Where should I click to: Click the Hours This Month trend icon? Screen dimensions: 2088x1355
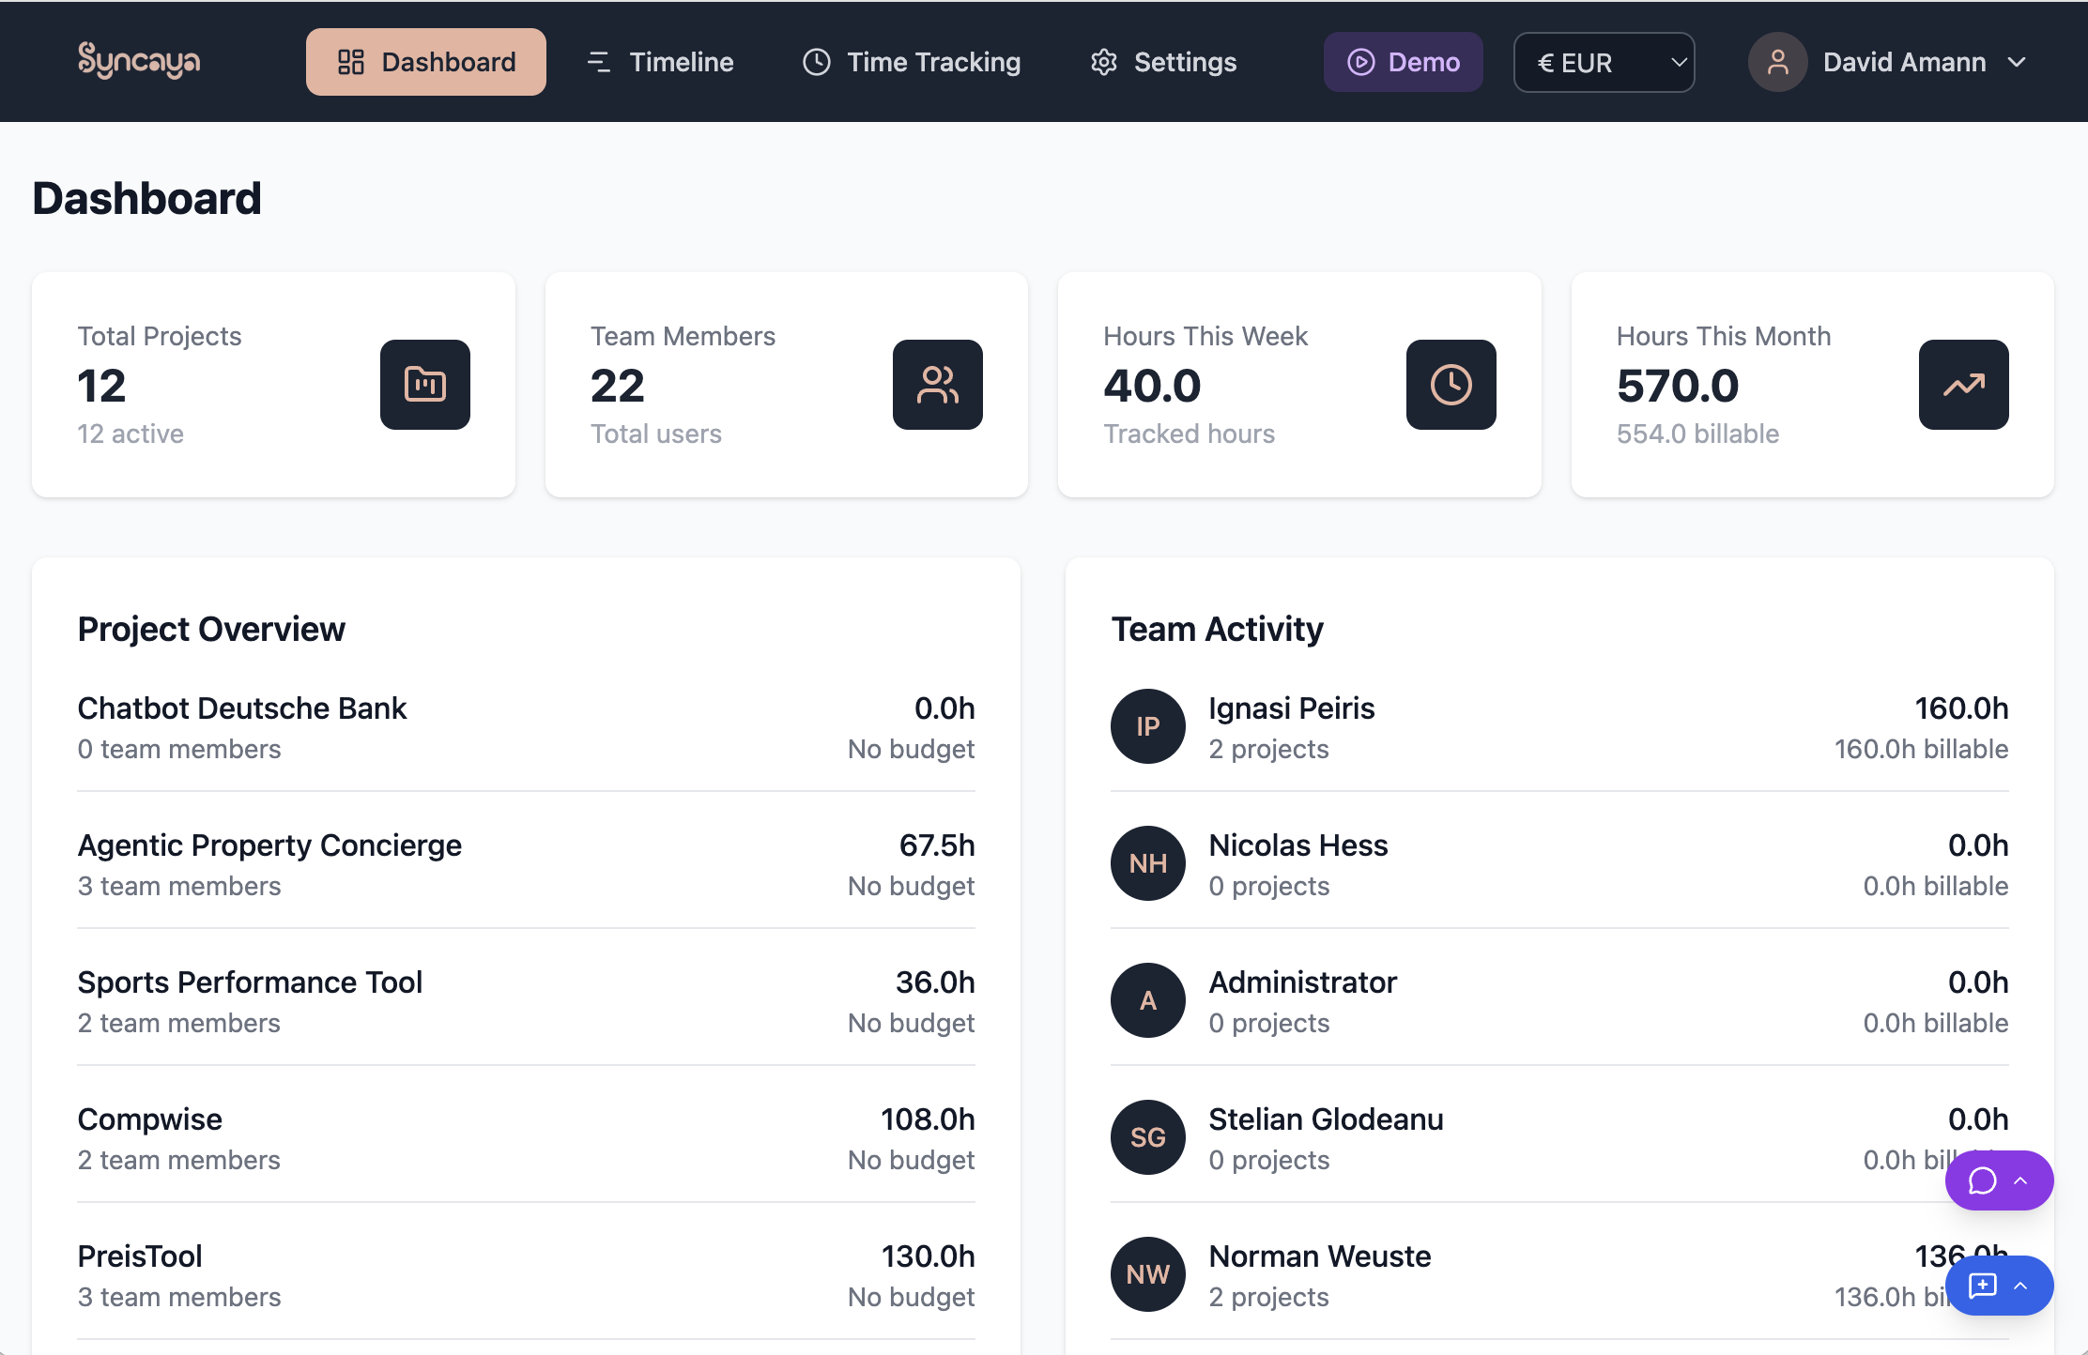pyautogui.click(x=1963, y=385)
